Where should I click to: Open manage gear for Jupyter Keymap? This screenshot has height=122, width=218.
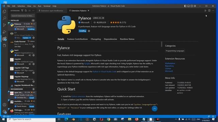[33, 82]
